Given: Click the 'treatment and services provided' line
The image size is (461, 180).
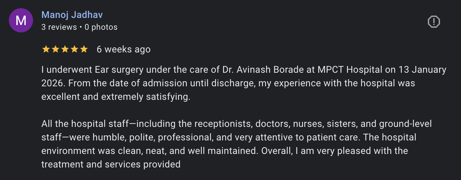Looking at the screenshot, I should tap(111, 164).
